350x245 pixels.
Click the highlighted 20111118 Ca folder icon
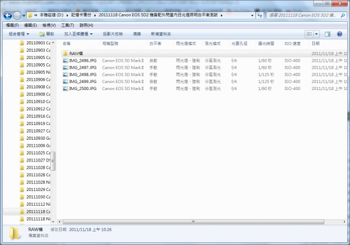22,211
